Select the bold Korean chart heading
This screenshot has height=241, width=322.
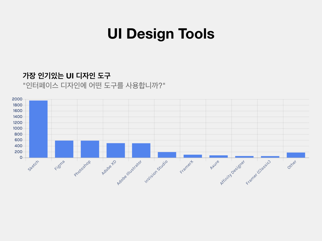click(66, 76)
